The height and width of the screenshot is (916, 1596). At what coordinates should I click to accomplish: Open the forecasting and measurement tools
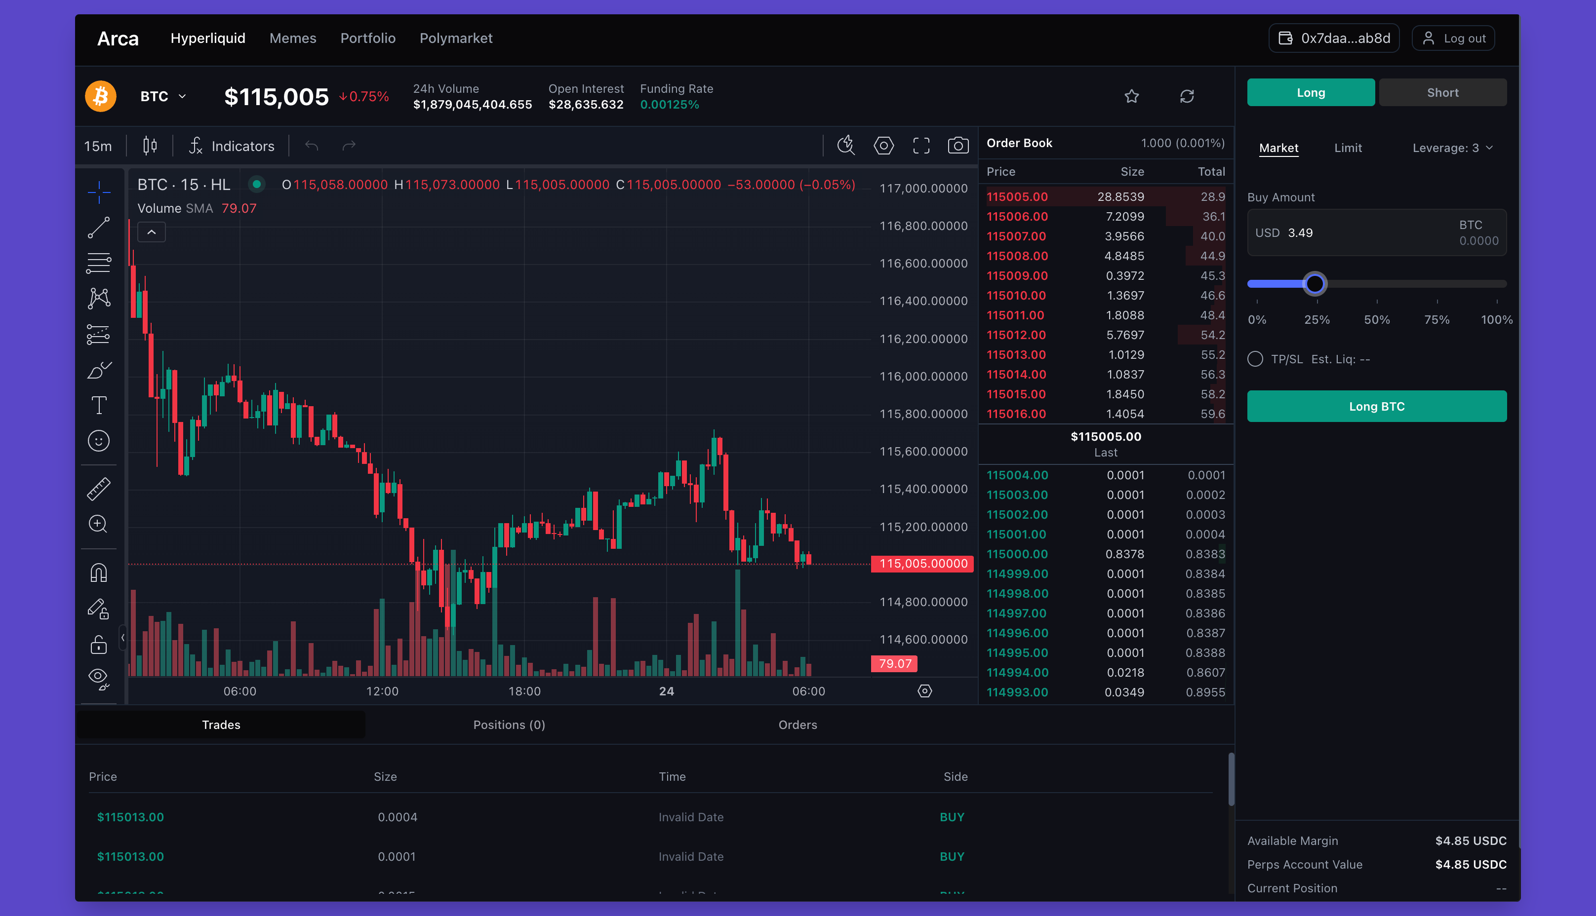(99, 334)
